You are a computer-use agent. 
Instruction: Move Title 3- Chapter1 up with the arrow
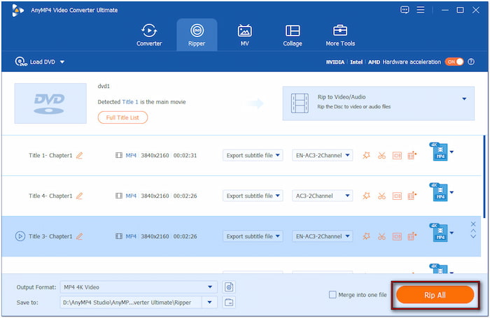473,231
